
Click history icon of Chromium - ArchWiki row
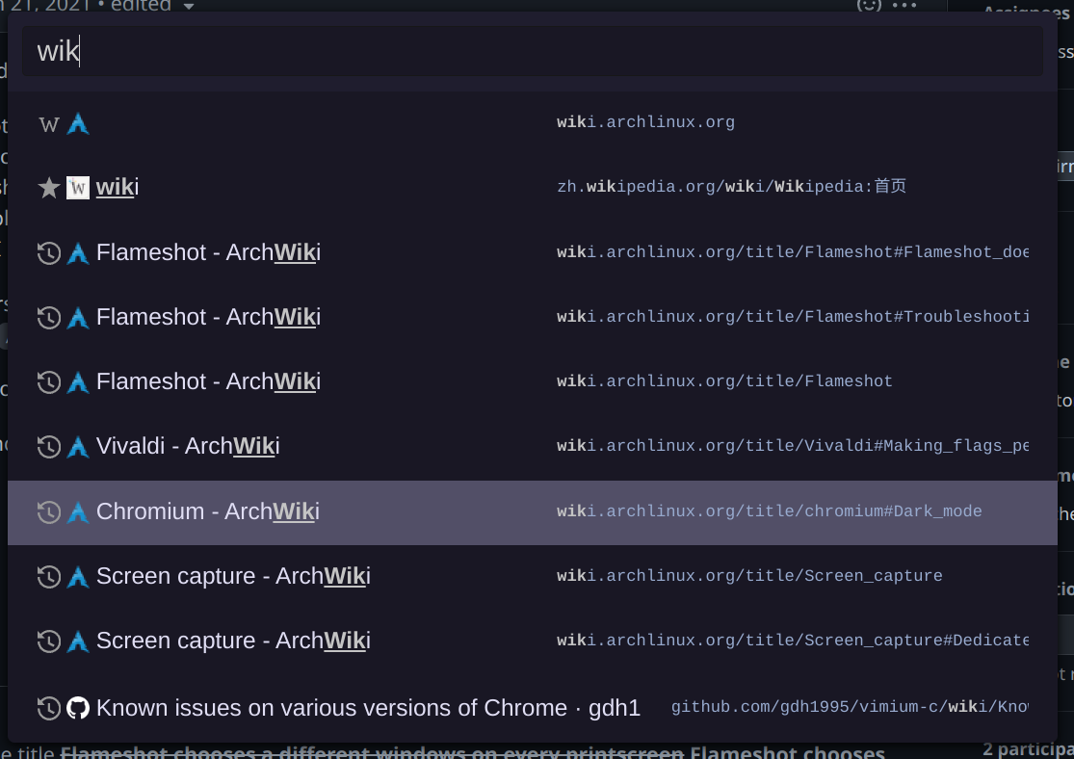(x=48, y=512)
